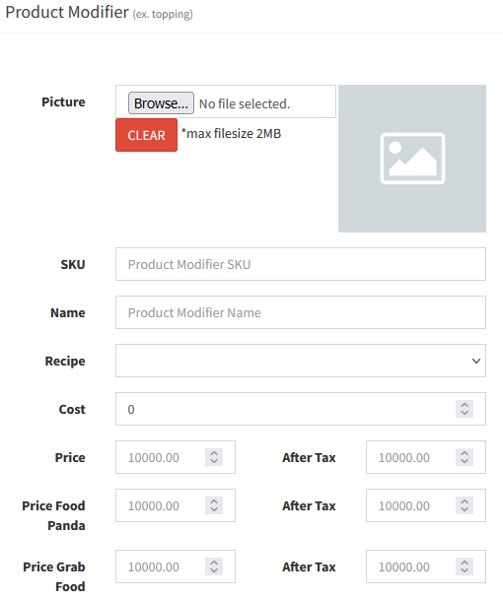Click the After Tax spinner beside Price

[x=465, y=457]
